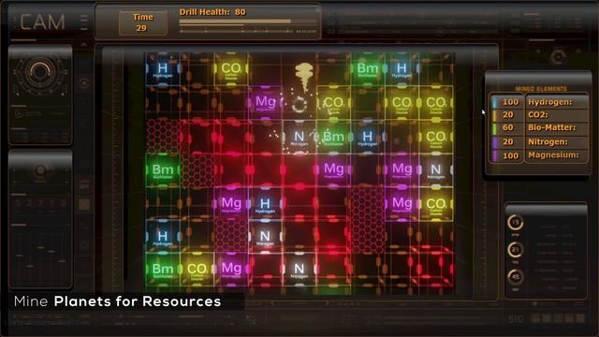Mine the Mg tile left of the centre H tile
The height and width of the screenshot is (337, 599).
231,204
